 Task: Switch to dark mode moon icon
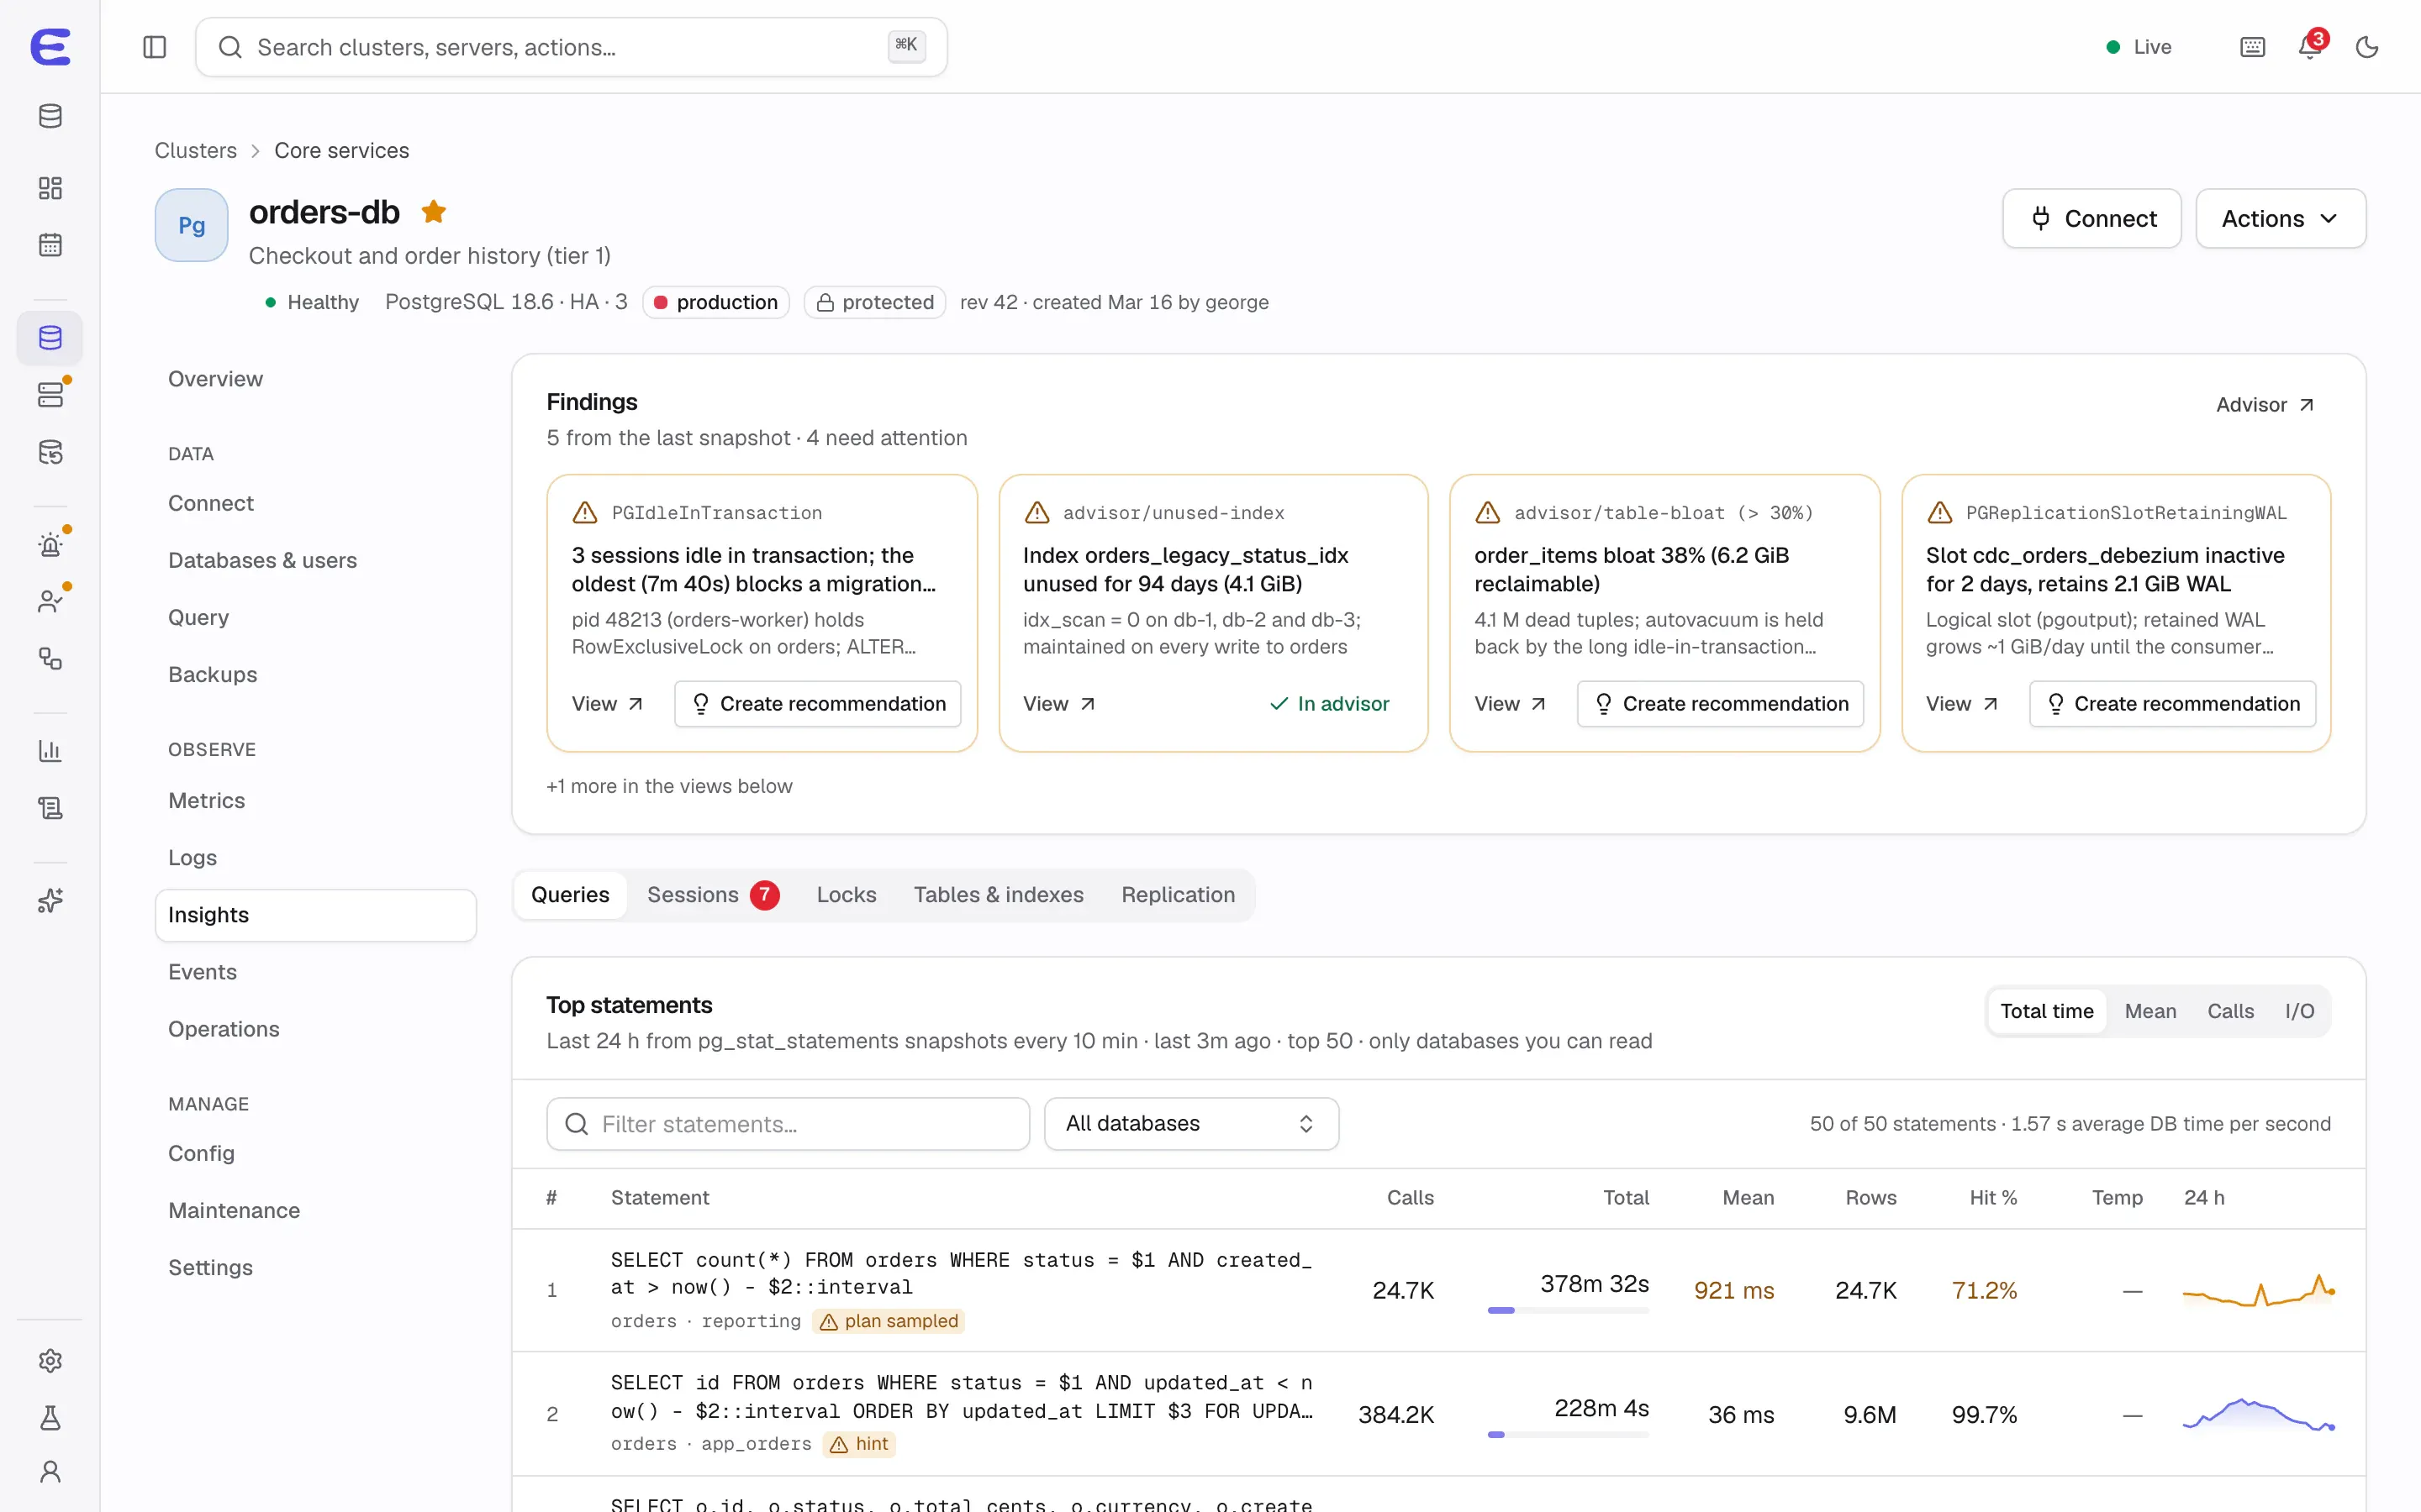tap(2367, 47)
